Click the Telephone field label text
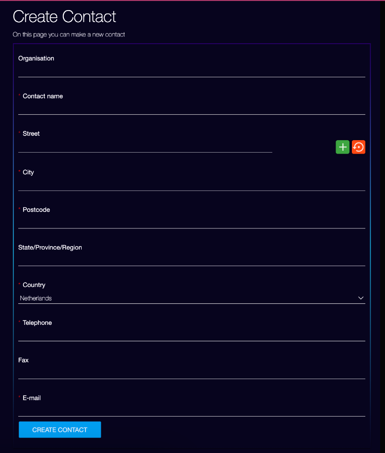The image size is (385, 453). coord(37,322)
